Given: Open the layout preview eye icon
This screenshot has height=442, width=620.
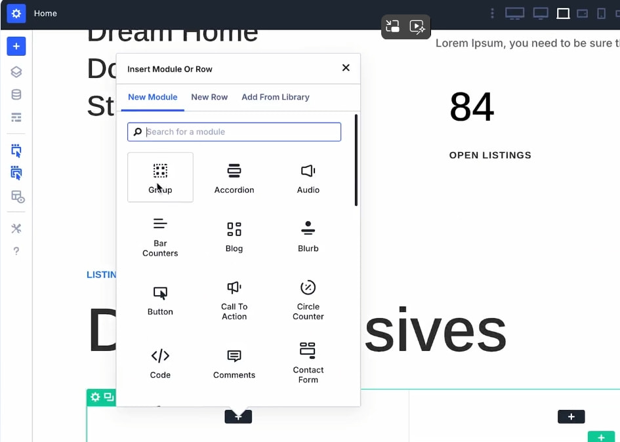Looking at the screenshot, I should tap(18, 197).
